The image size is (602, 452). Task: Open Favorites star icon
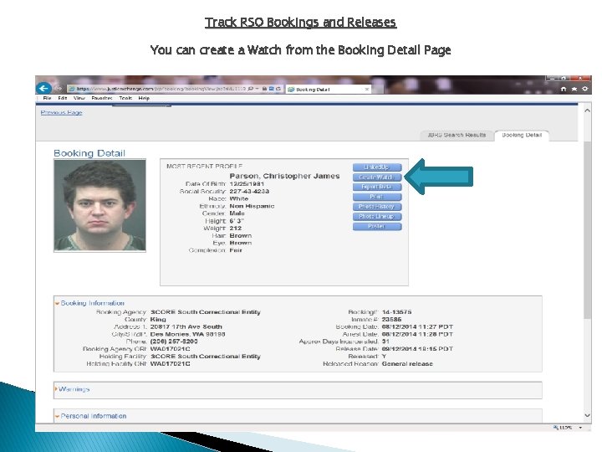coord(574,90)
